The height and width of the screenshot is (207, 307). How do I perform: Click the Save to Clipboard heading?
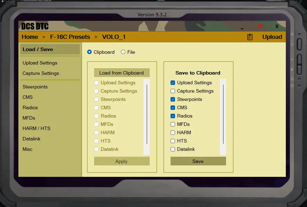pyautogui.click(x=198, y=73)
